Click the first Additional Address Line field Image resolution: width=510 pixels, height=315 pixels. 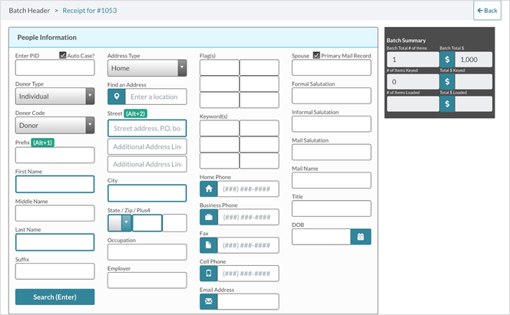coord(147,146)
